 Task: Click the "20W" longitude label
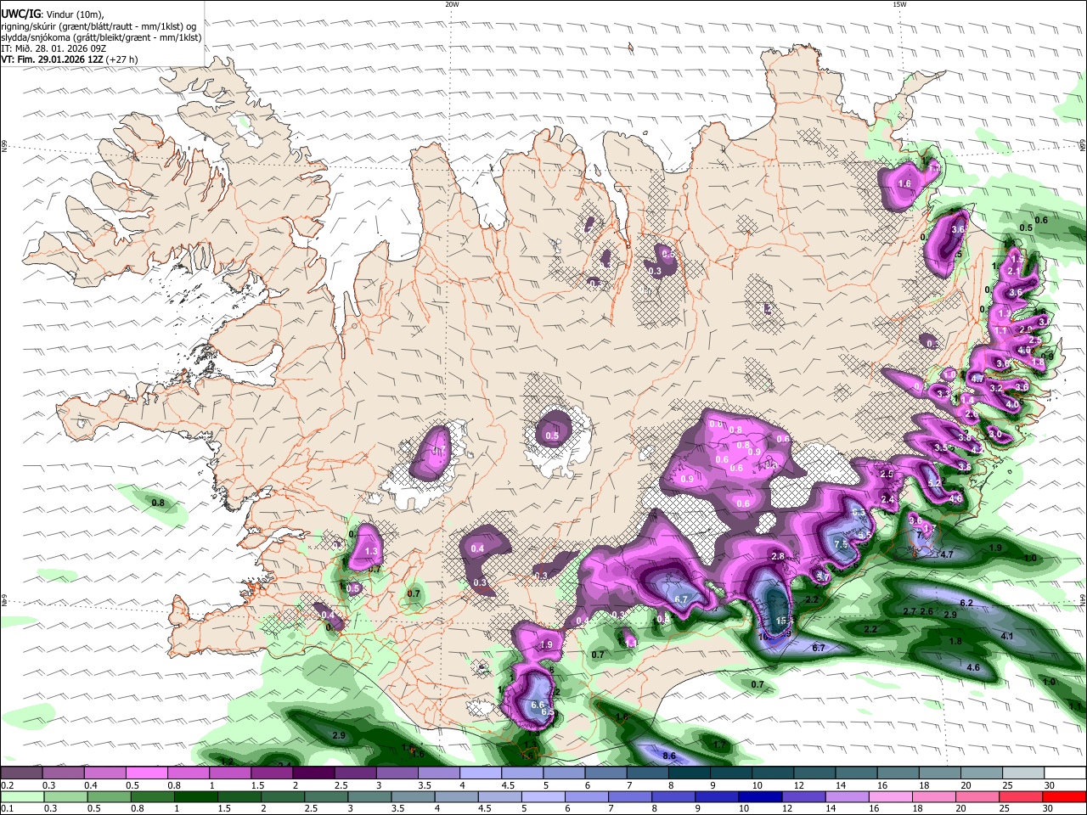(452, 4)
